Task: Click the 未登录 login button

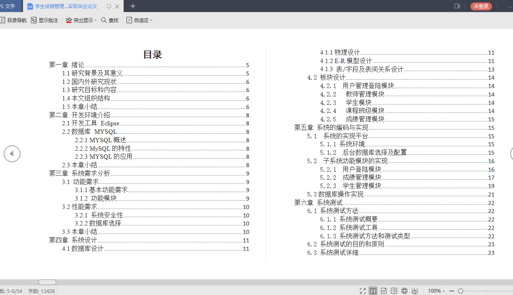Action: (481, 6)
